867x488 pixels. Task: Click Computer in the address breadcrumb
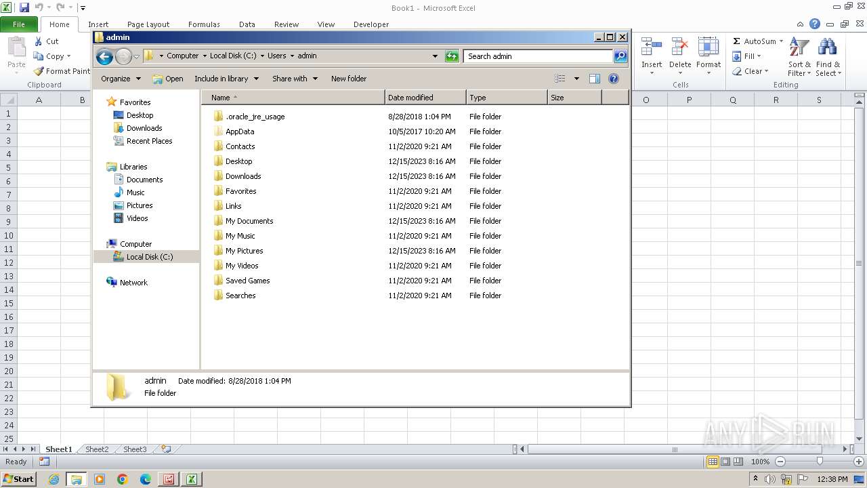point(183,56)
